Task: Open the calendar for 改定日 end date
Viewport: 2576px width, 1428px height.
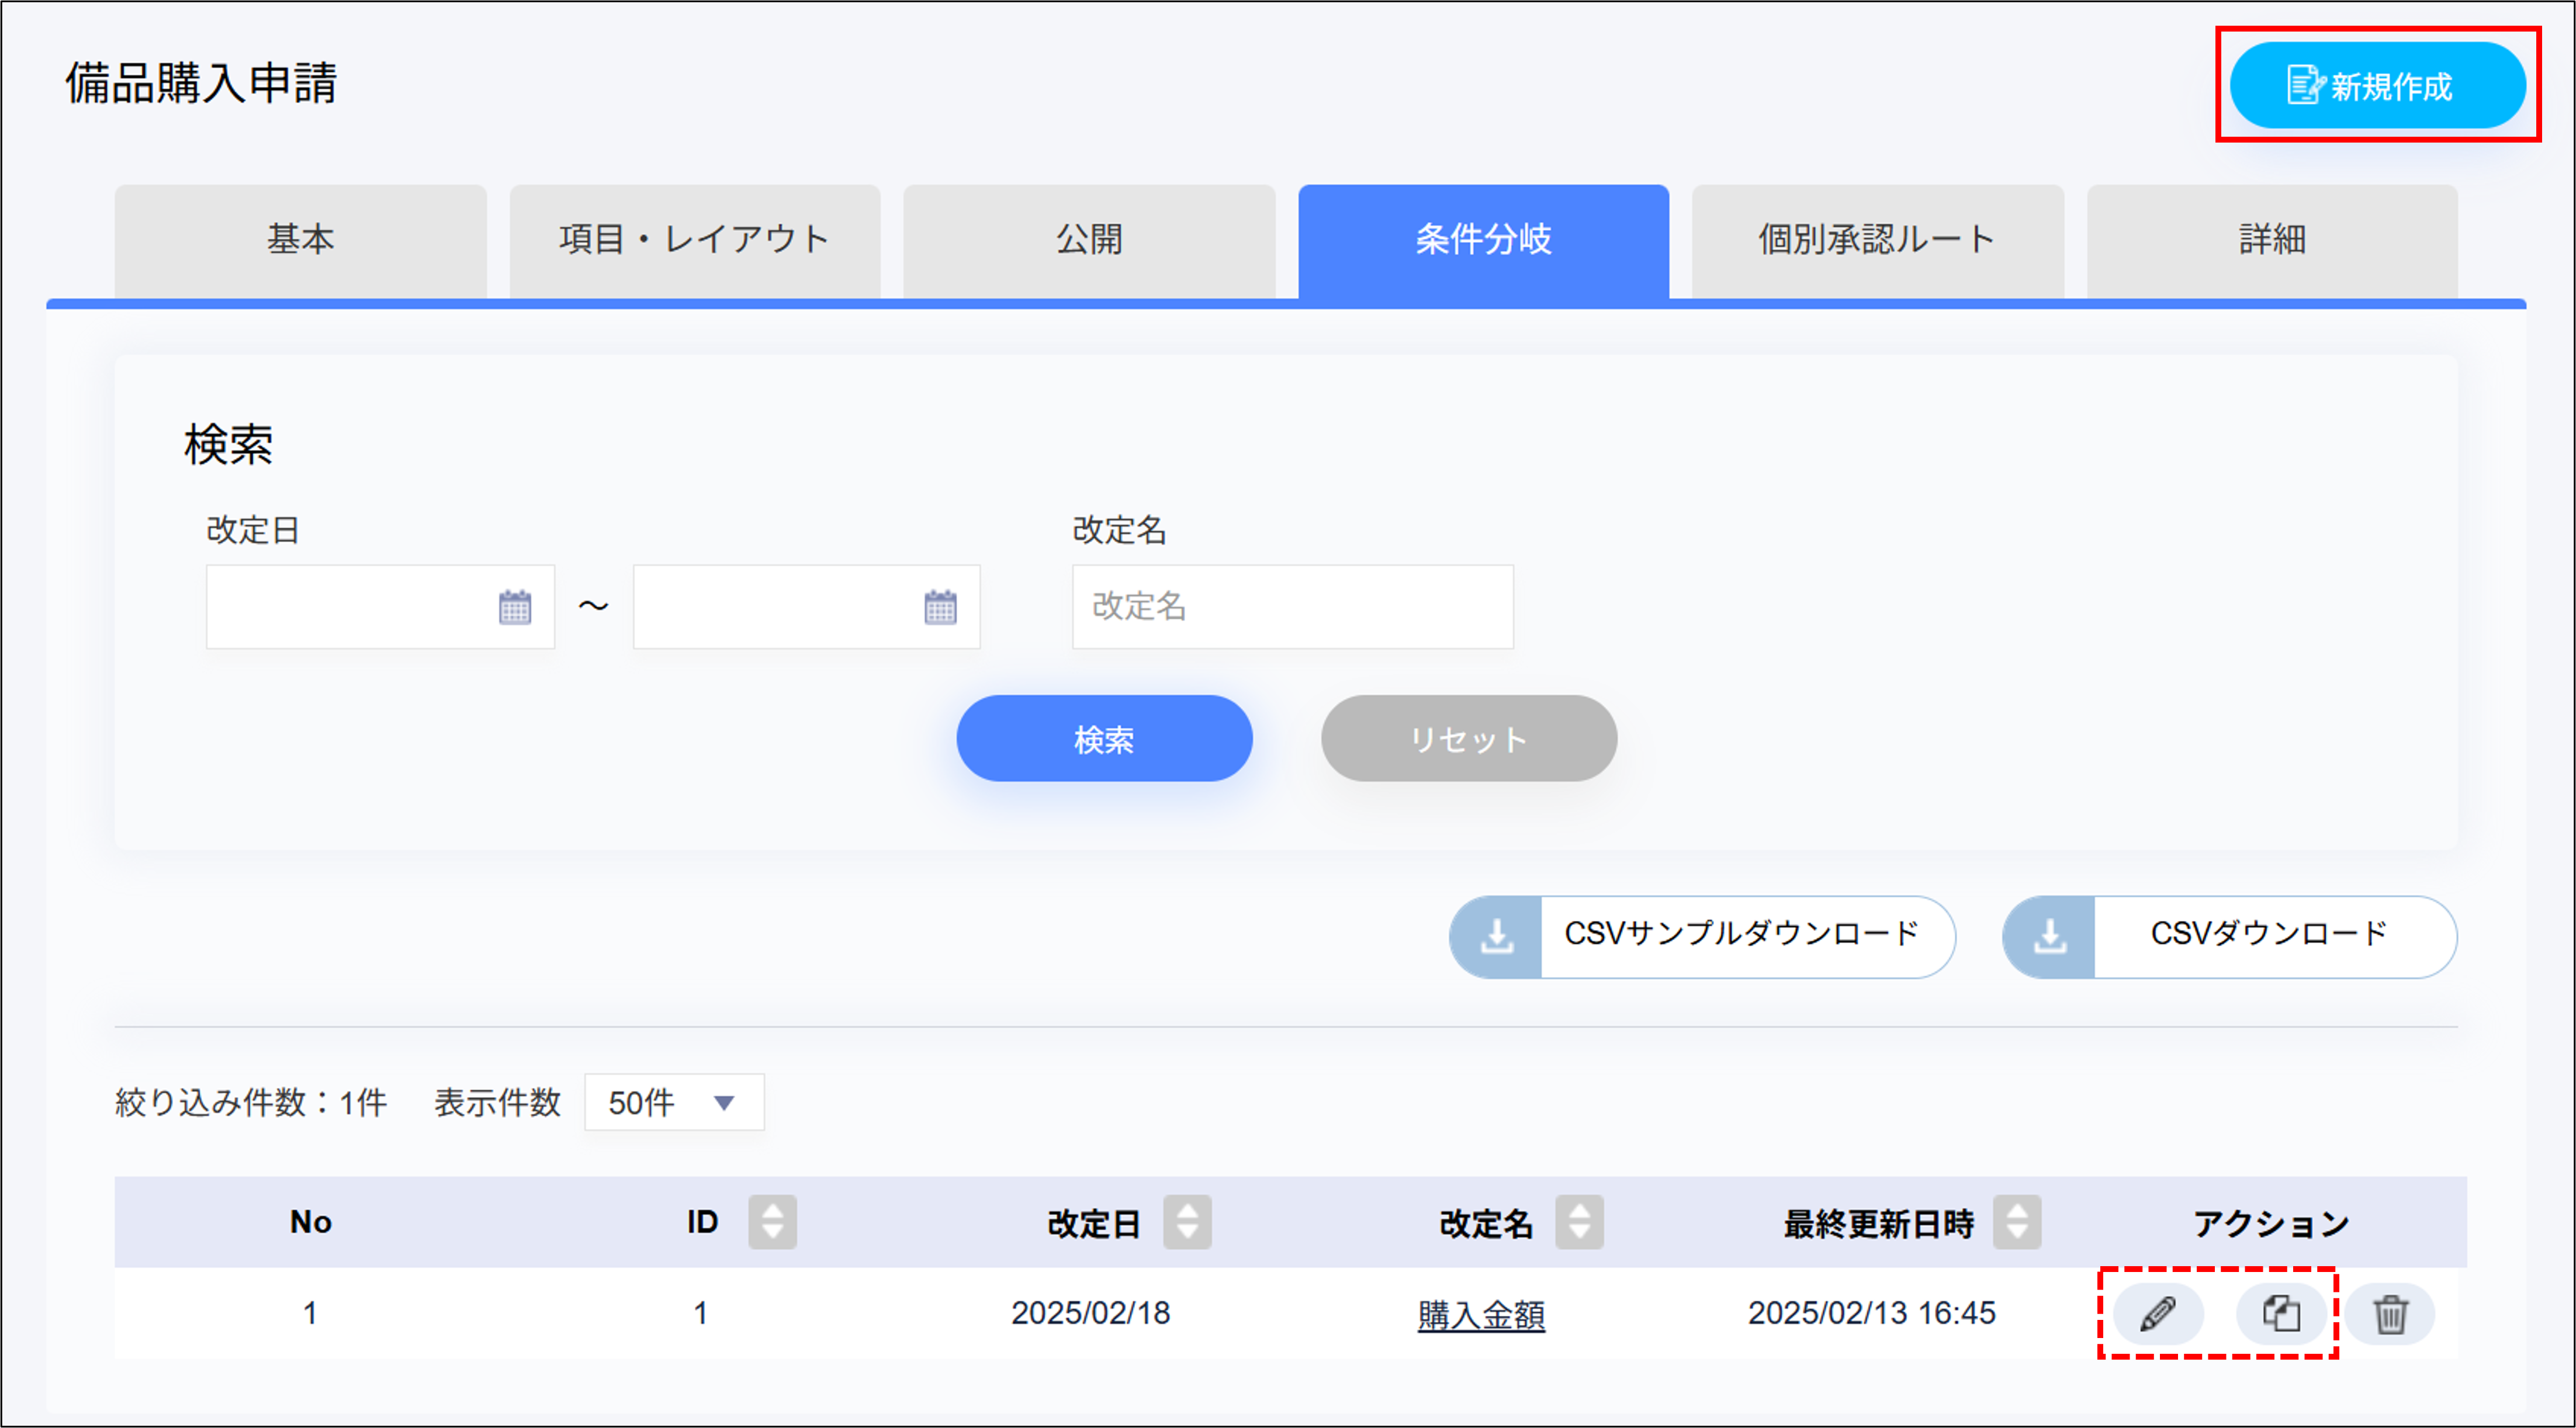Action: (x=940, y=607)
